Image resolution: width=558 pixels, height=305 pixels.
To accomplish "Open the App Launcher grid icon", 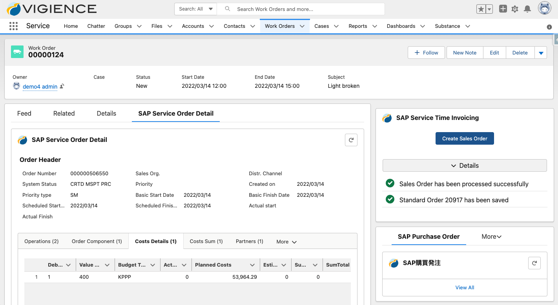I will point(13,26).
